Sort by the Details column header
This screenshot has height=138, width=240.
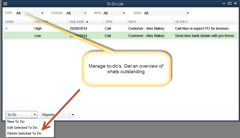(182, 22)
